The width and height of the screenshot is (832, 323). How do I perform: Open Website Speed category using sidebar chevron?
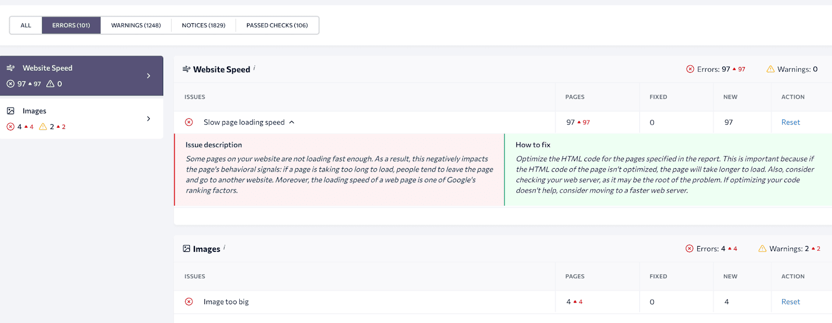(x=149, y=76)
